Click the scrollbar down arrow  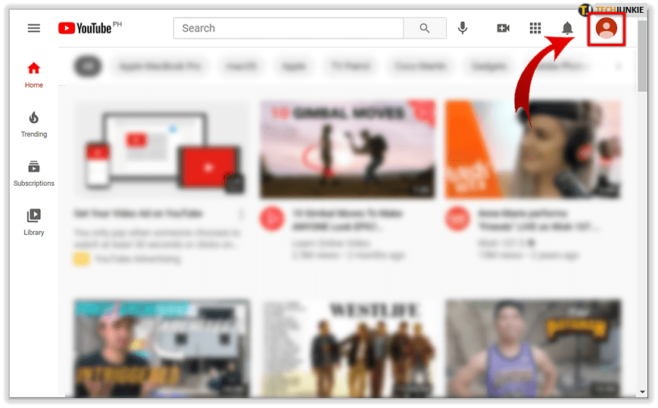pyautogui.click(x=643, y=391)
